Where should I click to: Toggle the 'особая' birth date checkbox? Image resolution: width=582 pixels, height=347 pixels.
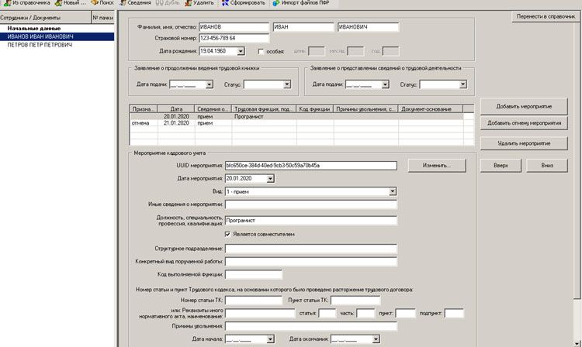[261, 51]
